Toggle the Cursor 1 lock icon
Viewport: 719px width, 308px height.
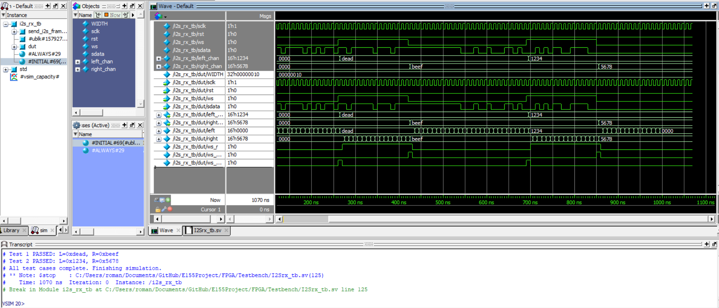click(x=158, y=209)
